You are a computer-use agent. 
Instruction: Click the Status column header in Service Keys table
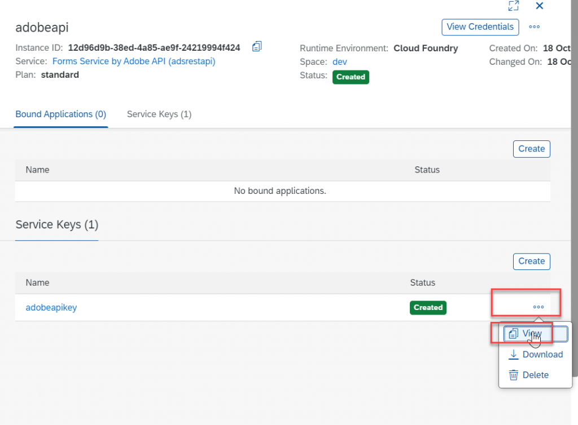click(422, 282)
